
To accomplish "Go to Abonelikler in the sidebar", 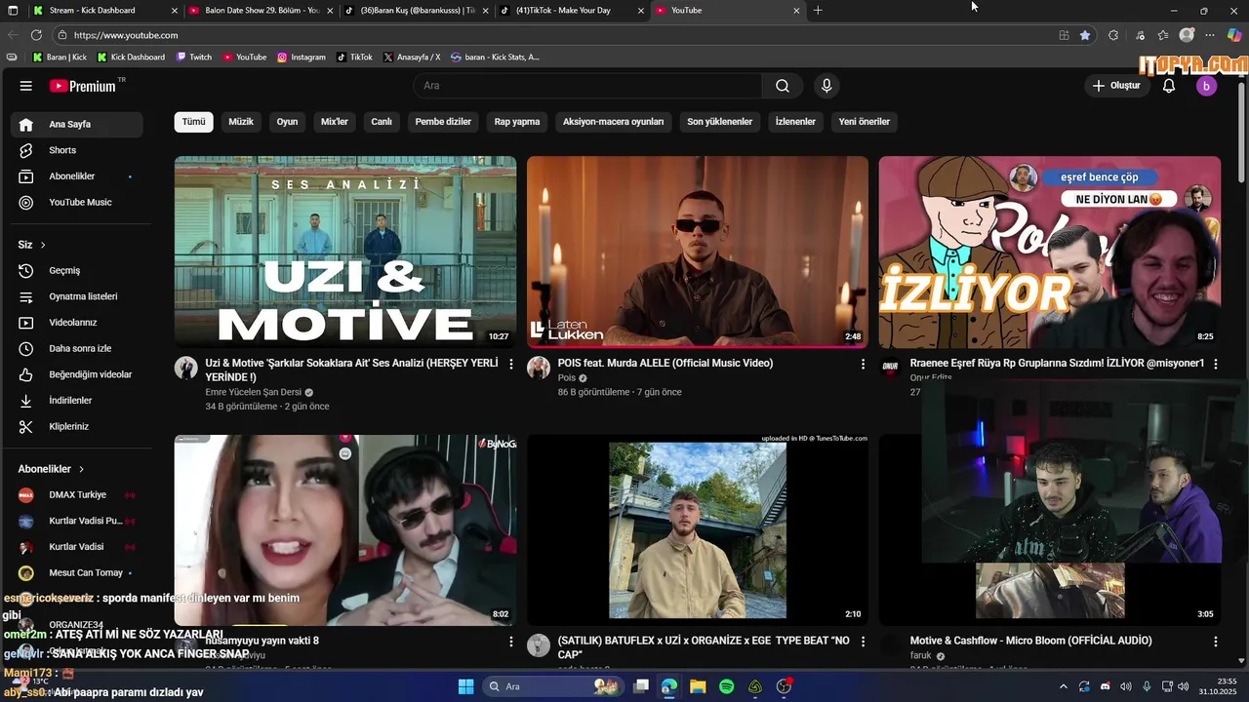I will (77, 176).
